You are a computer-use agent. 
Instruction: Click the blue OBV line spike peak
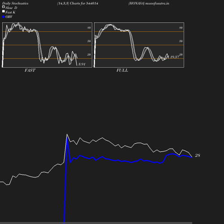coord(67,138)
